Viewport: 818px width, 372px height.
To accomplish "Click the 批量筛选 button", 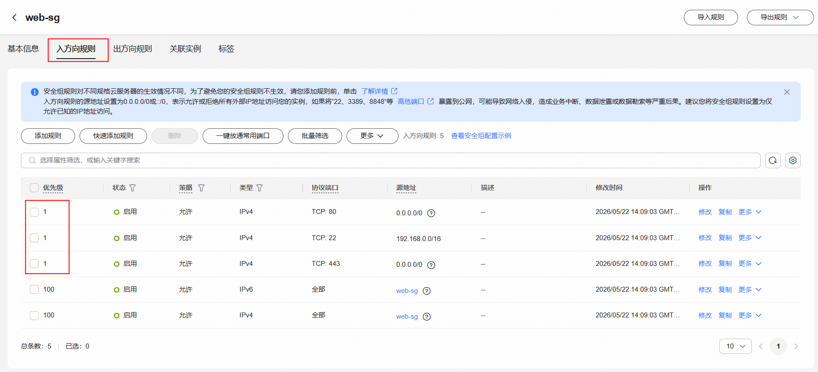I will point(315,136).
